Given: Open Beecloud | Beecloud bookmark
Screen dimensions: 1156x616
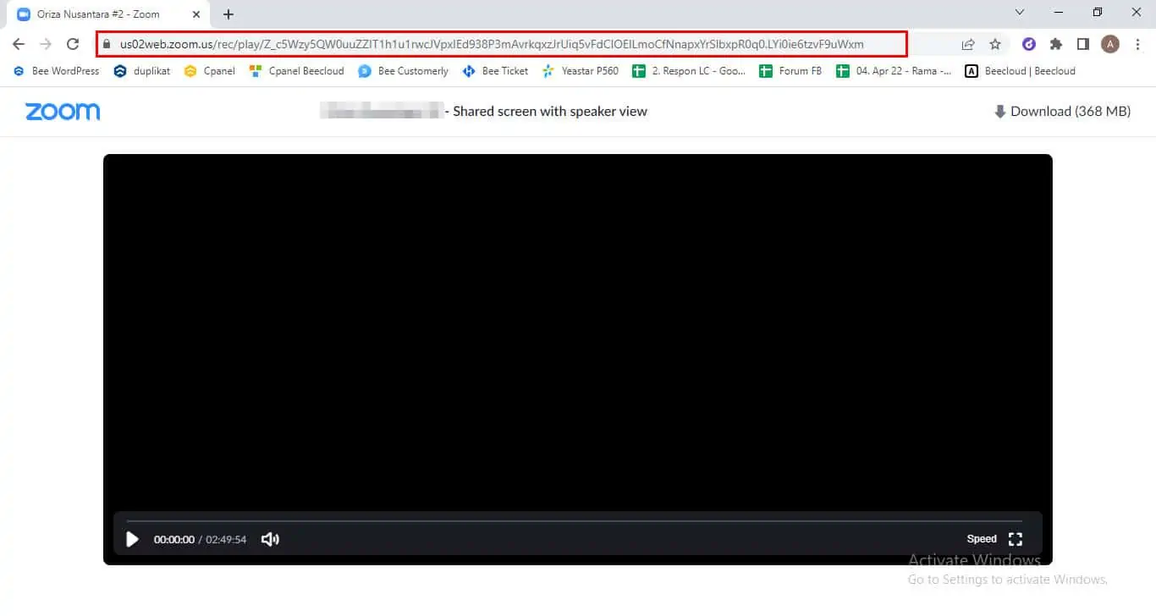Looking at the screenshot, I should (x=1021, y=71).
